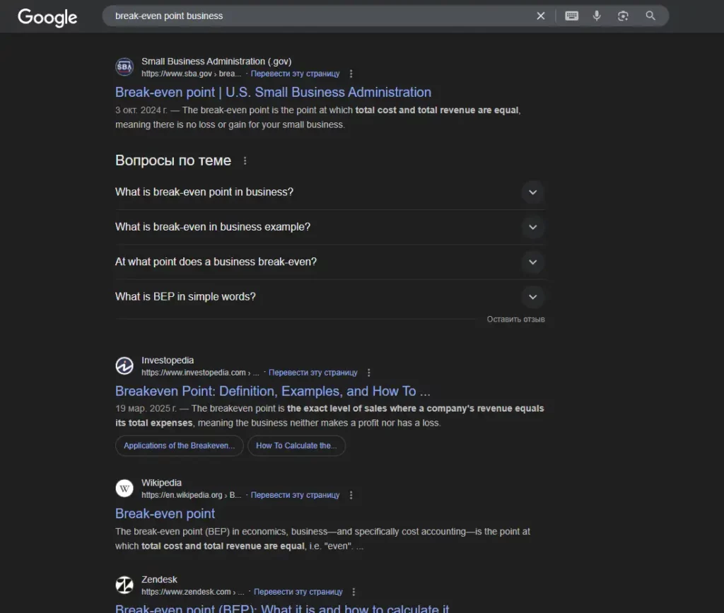The image size is (724, 613).
Task: Click 'How To Calculate the...' chip
Action: click(x=296, y=446)
